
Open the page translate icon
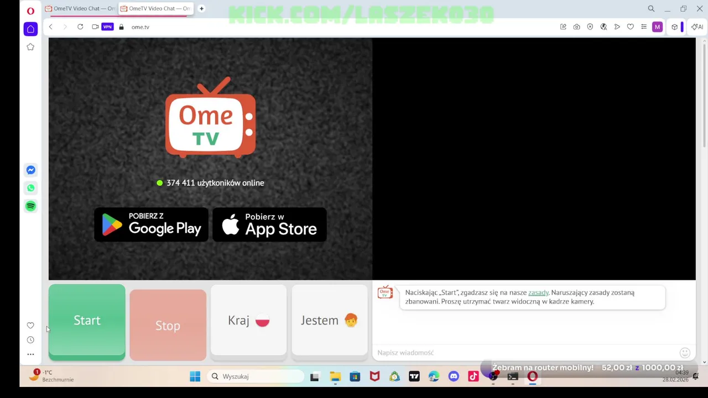pyautogui.click(x=603, y=27)
